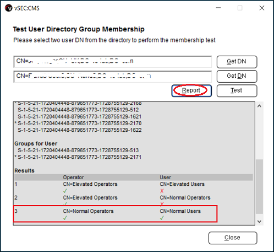The image size is (274, 252).
Task: Click the Report button
Action: coord(191,90)
